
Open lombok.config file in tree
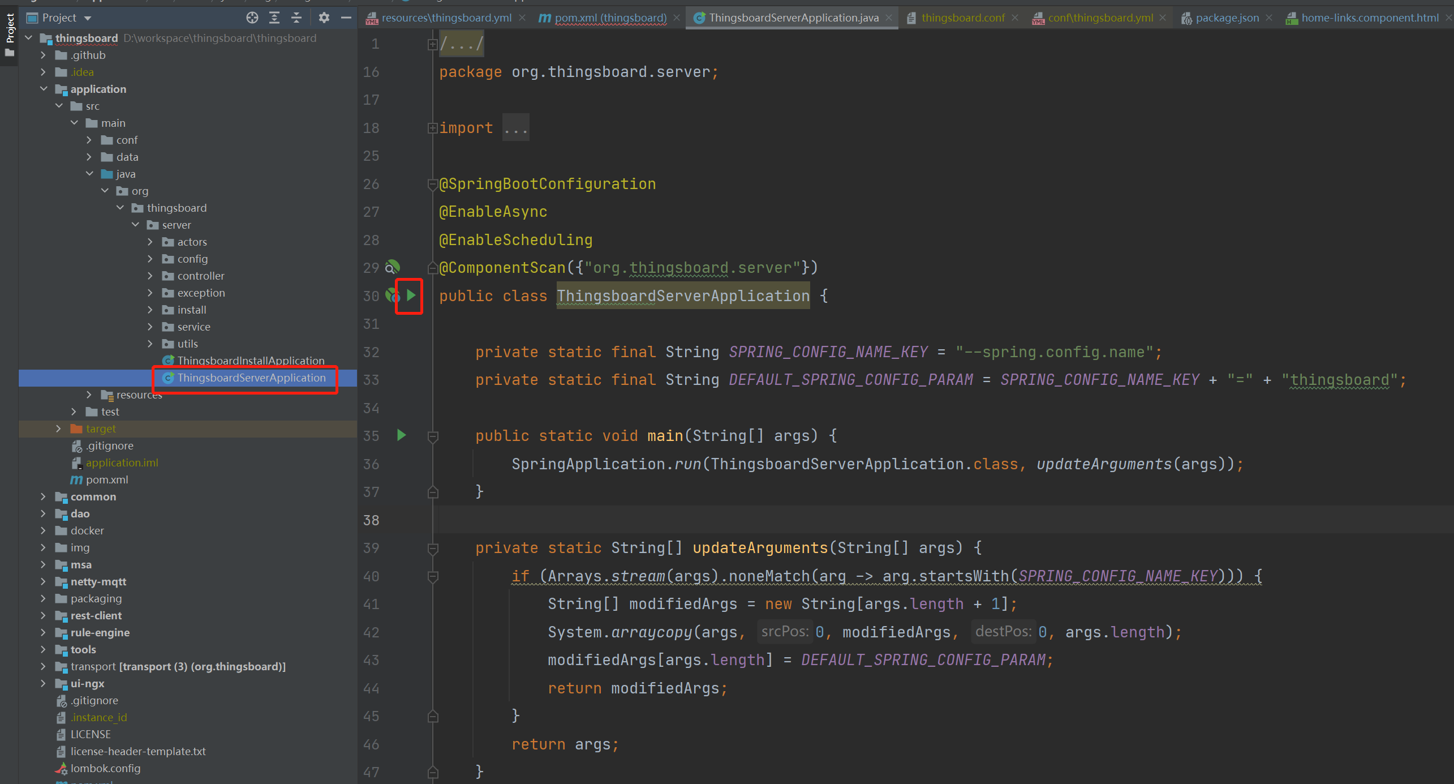[105, 768]
